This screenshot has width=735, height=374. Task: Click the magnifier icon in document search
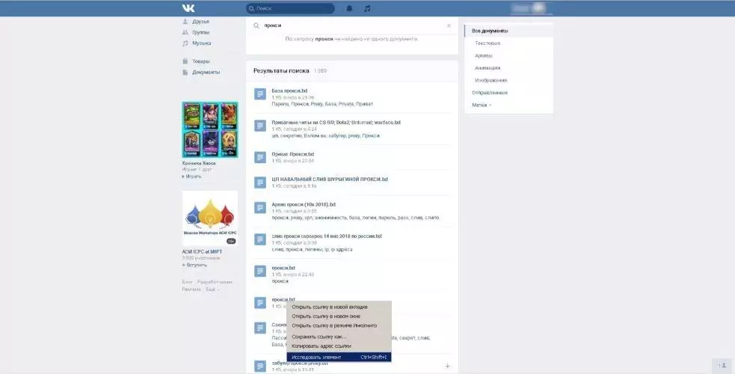pyautogui.click(x=256, y=25)
